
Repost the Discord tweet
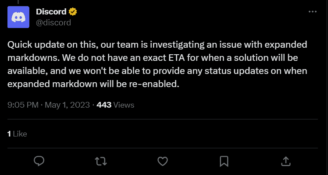click(101, 161)
